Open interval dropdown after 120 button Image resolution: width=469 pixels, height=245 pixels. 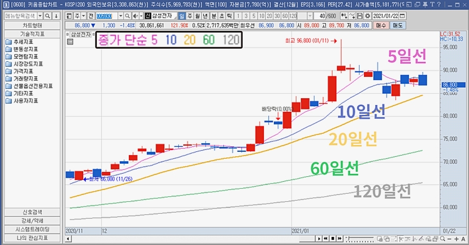pyautogui.click(x=310, y=16)
